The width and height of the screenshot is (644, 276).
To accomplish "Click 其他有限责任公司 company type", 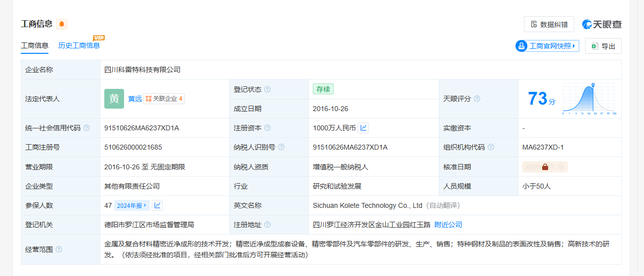I will (132, 186).
